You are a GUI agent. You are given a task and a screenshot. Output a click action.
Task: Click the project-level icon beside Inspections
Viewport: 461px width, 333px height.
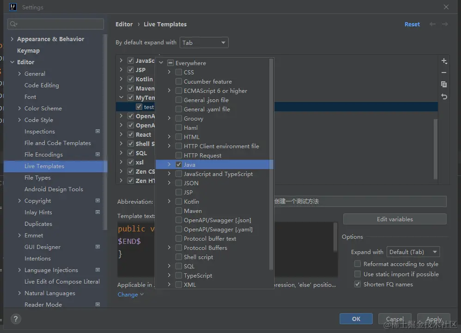[97, 131]
